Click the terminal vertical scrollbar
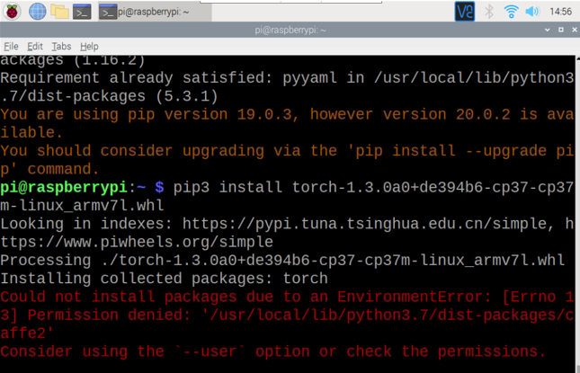580x373 pixels. click(578, 214)
